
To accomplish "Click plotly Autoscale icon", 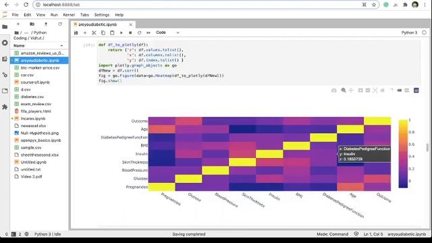I will [x=375, y=90].
